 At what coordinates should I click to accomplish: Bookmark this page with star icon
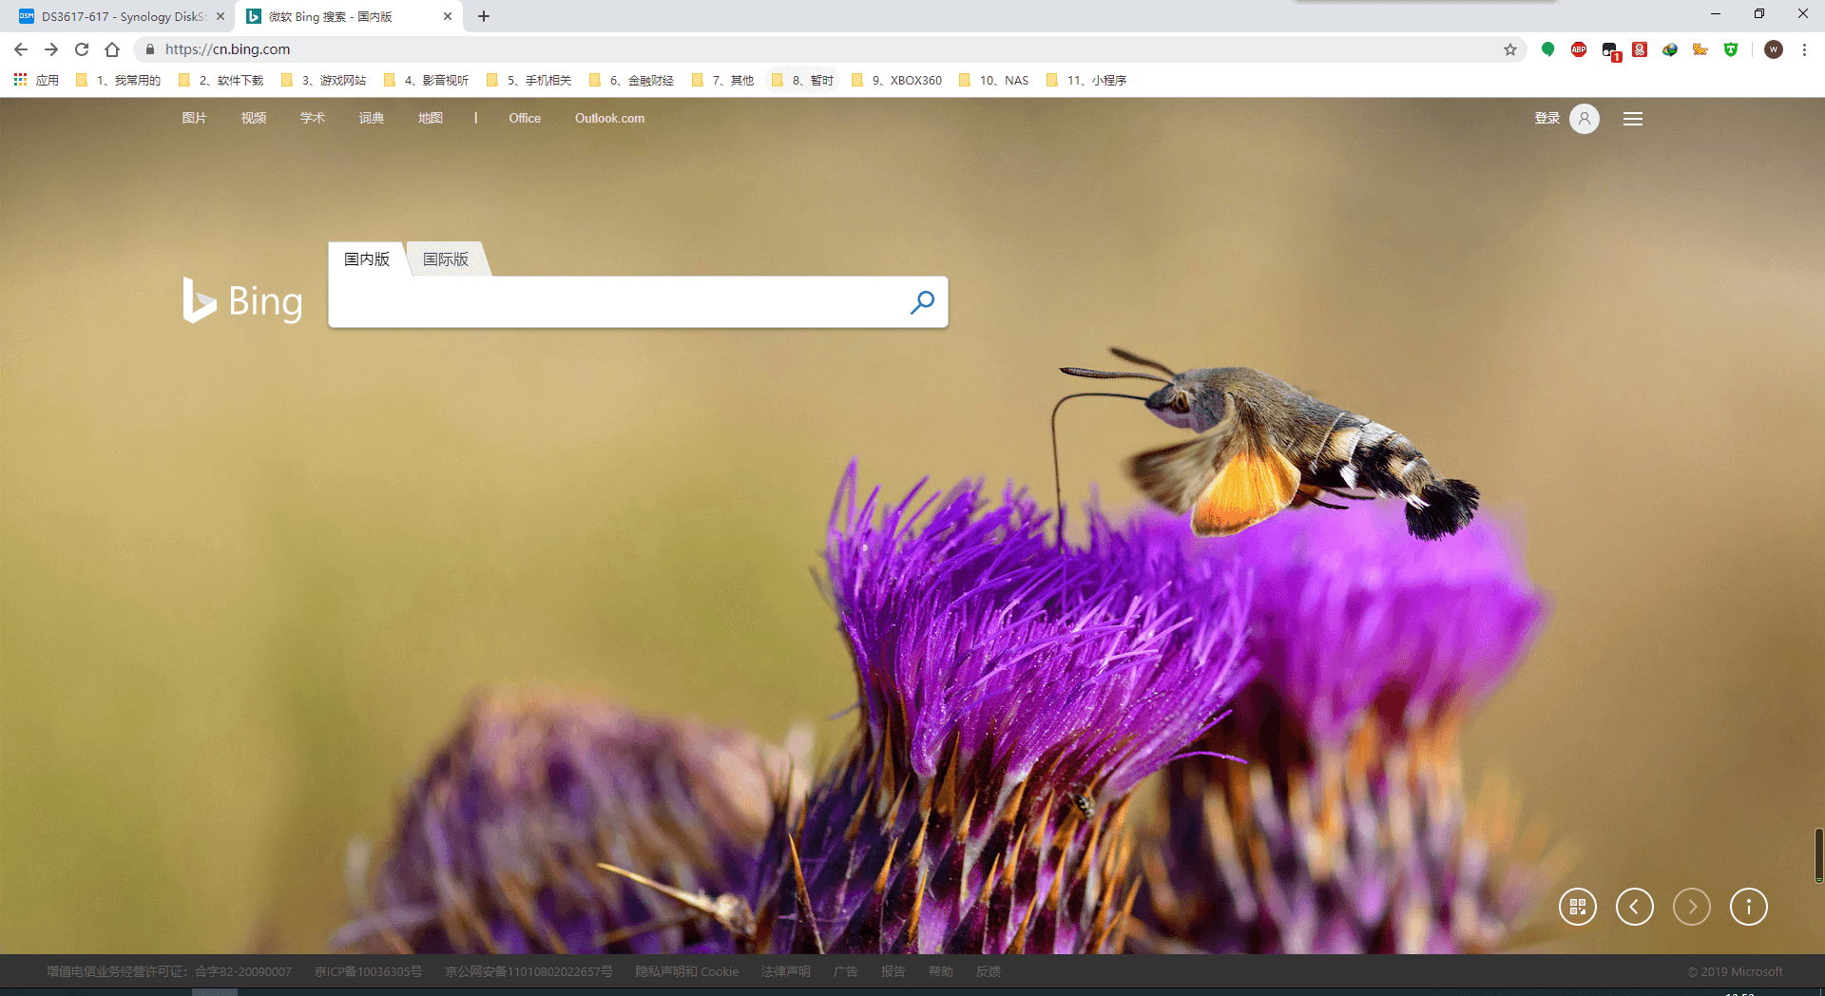(1510, 49)
